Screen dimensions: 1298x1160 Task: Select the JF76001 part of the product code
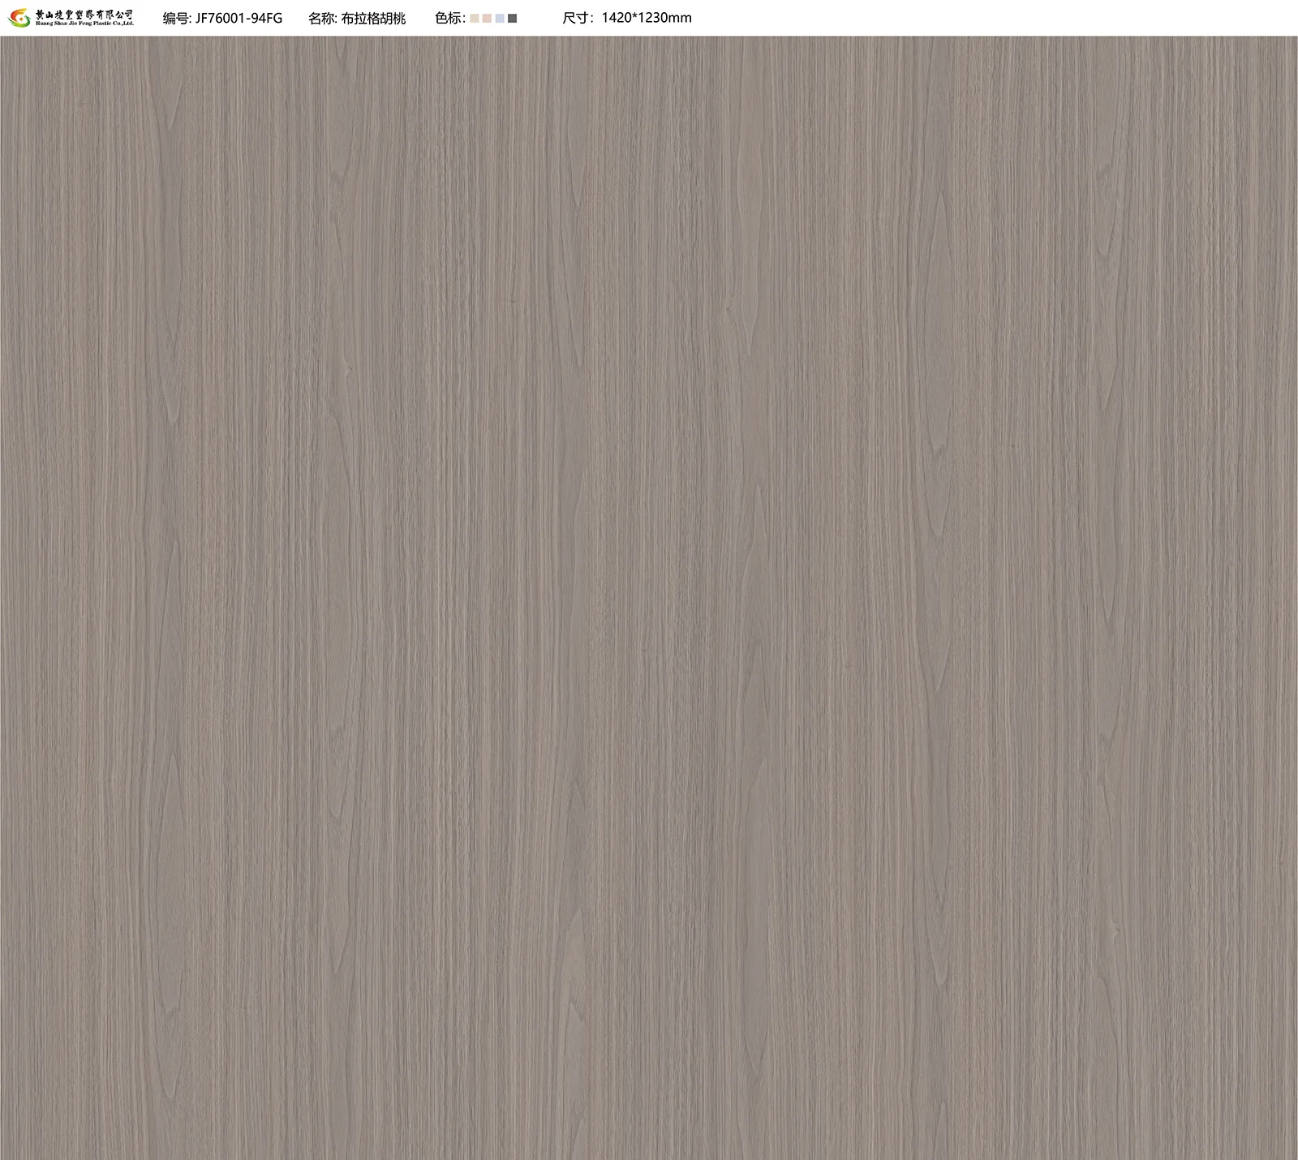pos(222,18)
